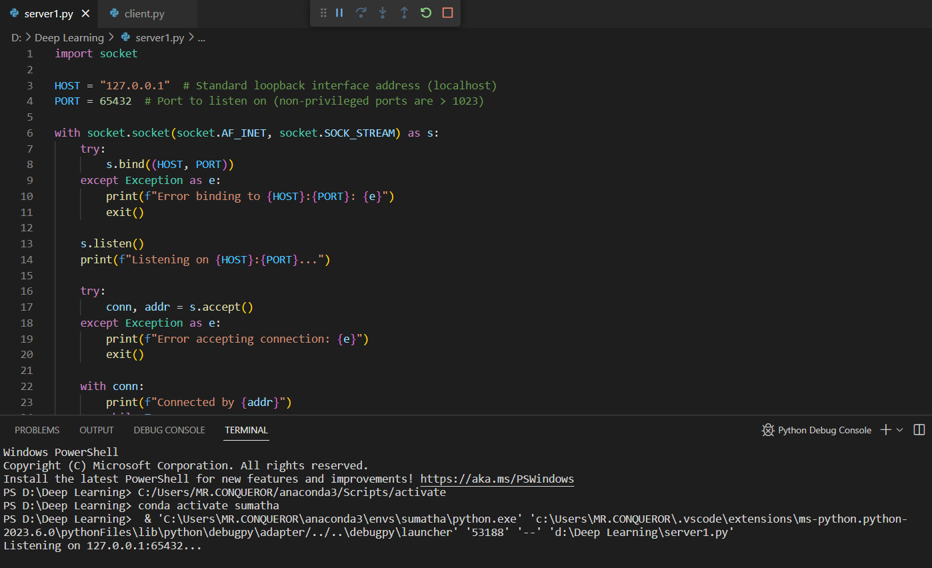
Task: Click Python icon on client.py tab
Action: pos(114,13)
